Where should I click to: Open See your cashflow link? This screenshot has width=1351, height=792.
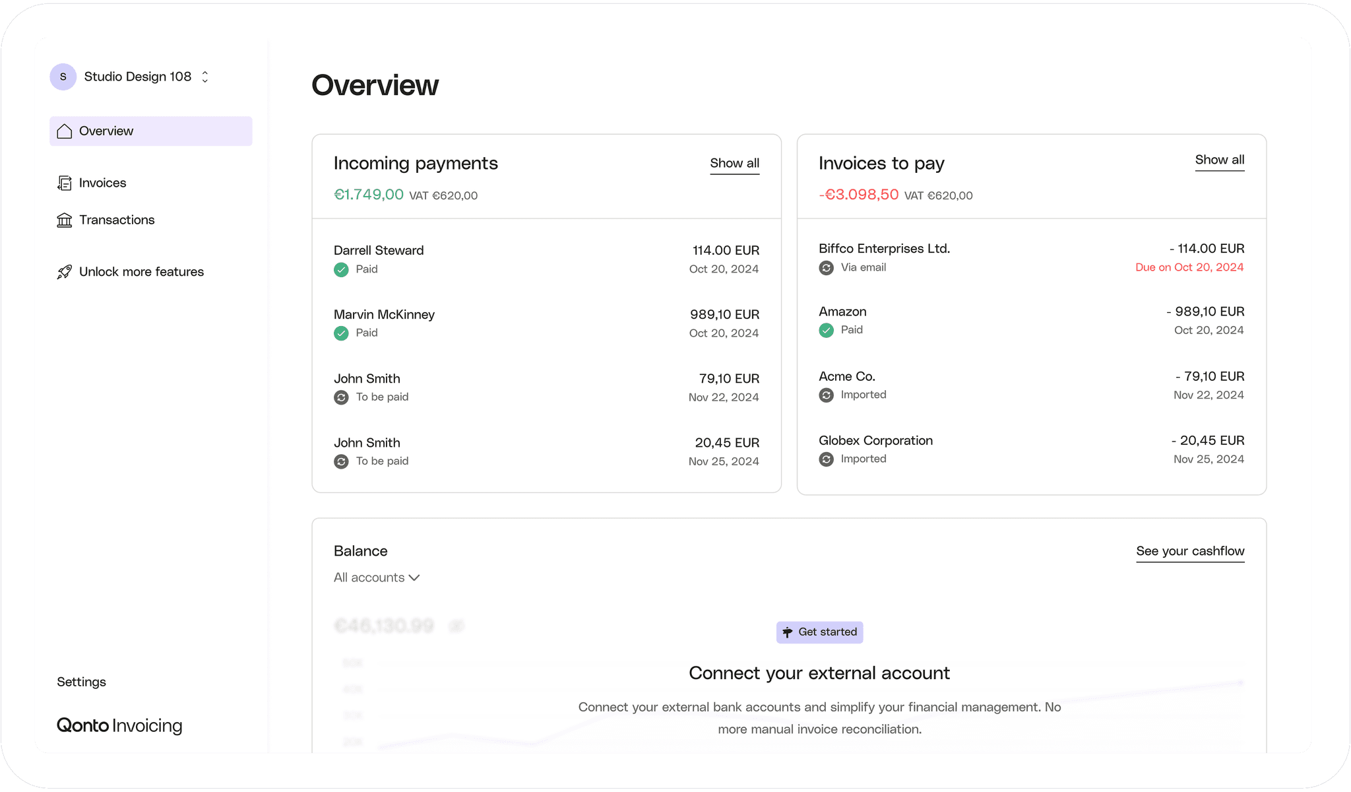point(1189,551)
